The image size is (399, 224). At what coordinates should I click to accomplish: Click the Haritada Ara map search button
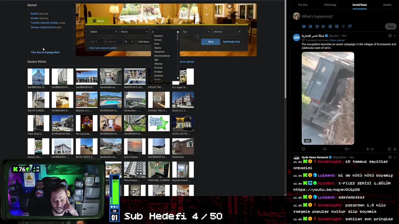[x=231, y=42]
